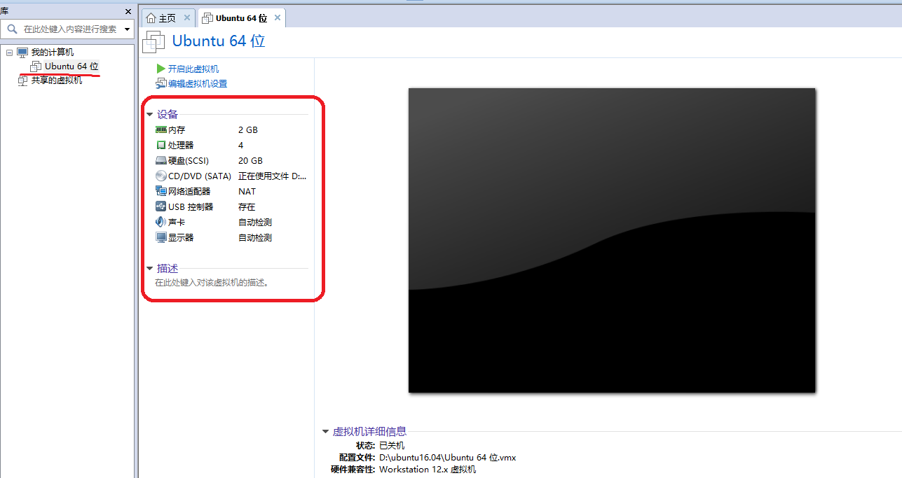Open the 处理器 device entry

coord(181,146)
